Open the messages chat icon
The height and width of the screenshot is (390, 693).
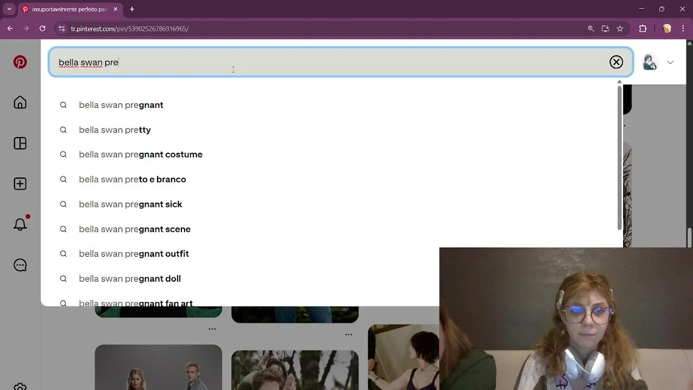pyautogui.click(x=20, y=265)
